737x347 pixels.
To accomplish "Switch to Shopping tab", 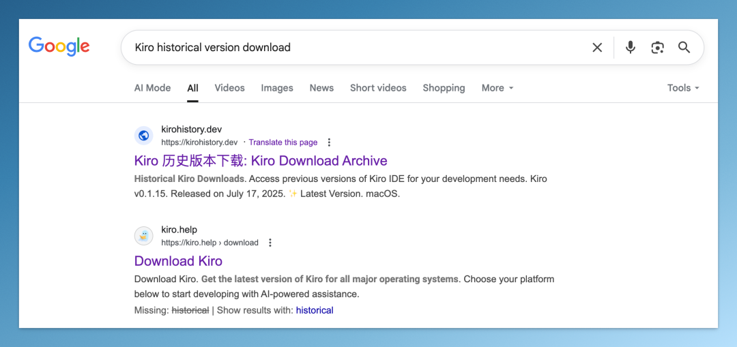I will (x=444, y=88).
